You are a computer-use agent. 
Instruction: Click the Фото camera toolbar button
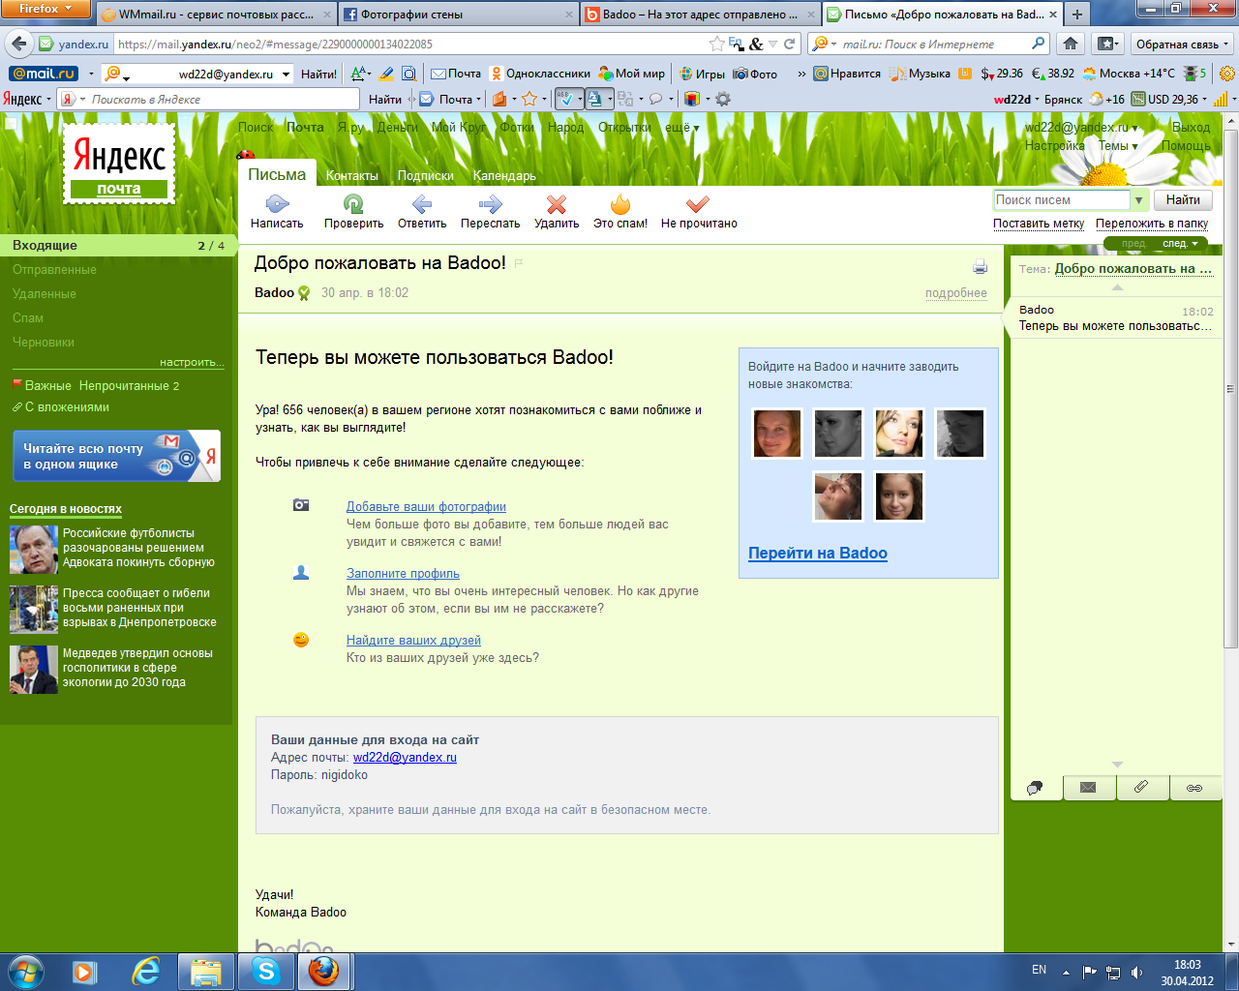[x=755, y=74]
